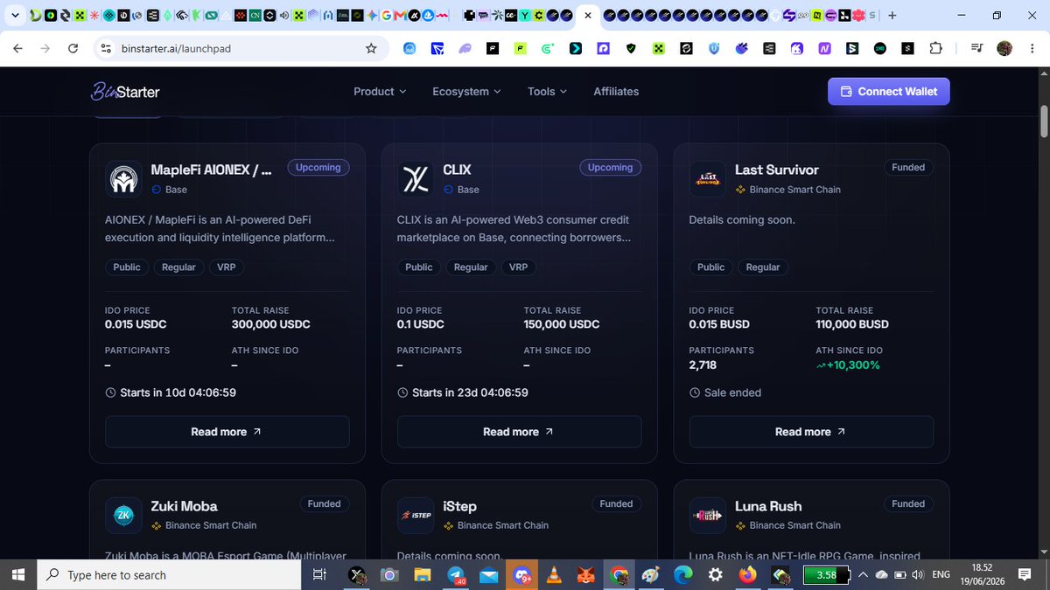Click the taskbar search box
1050x590 pixels.
click(168, 575)
